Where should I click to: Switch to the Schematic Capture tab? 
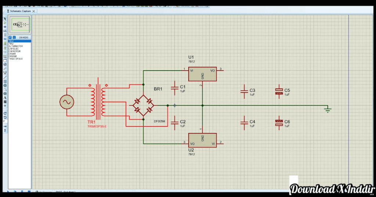click(x=21, y=11)
